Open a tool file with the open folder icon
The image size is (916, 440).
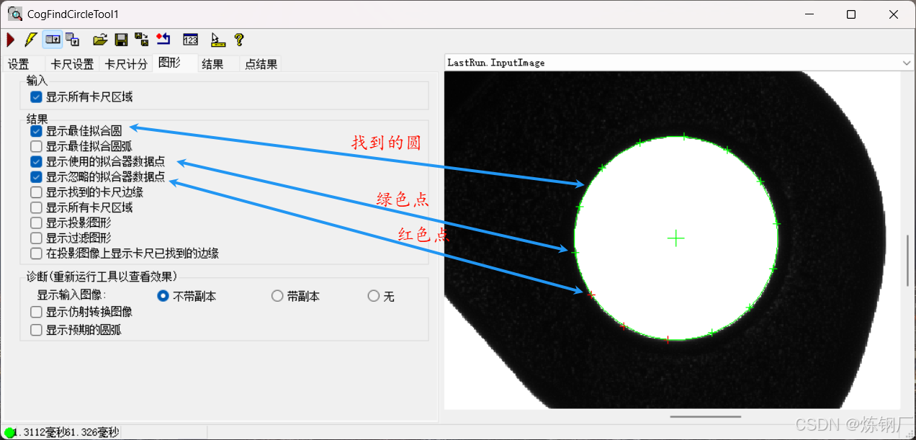click(100, 40)
